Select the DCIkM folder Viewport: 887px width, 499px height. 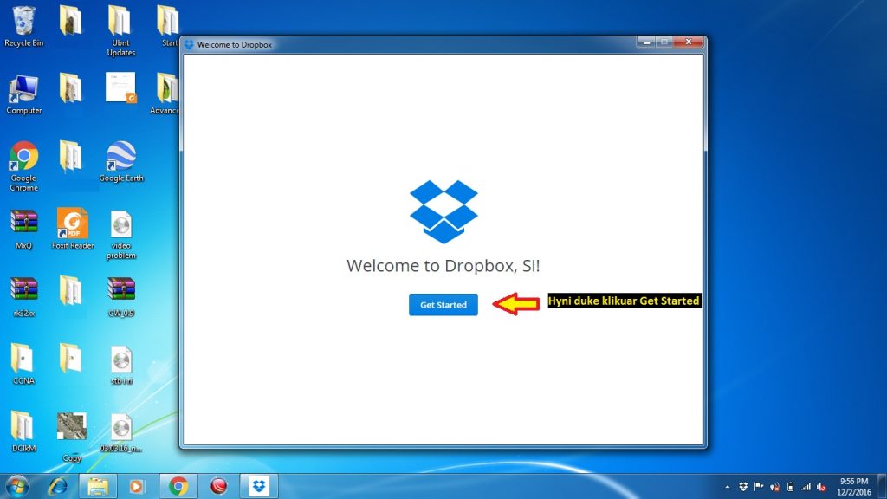[x=23, y=431]
